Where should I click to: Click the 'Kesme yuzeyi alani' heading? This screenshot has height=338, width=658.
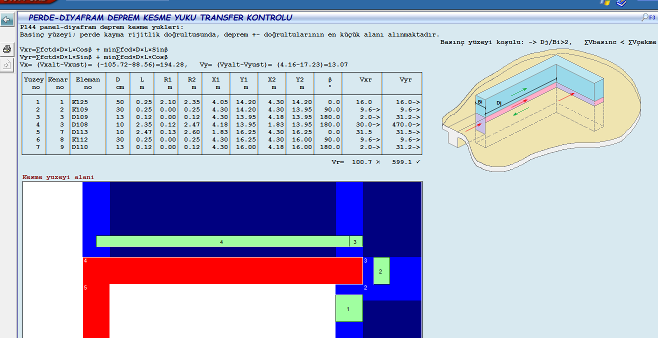pos(58,177)
